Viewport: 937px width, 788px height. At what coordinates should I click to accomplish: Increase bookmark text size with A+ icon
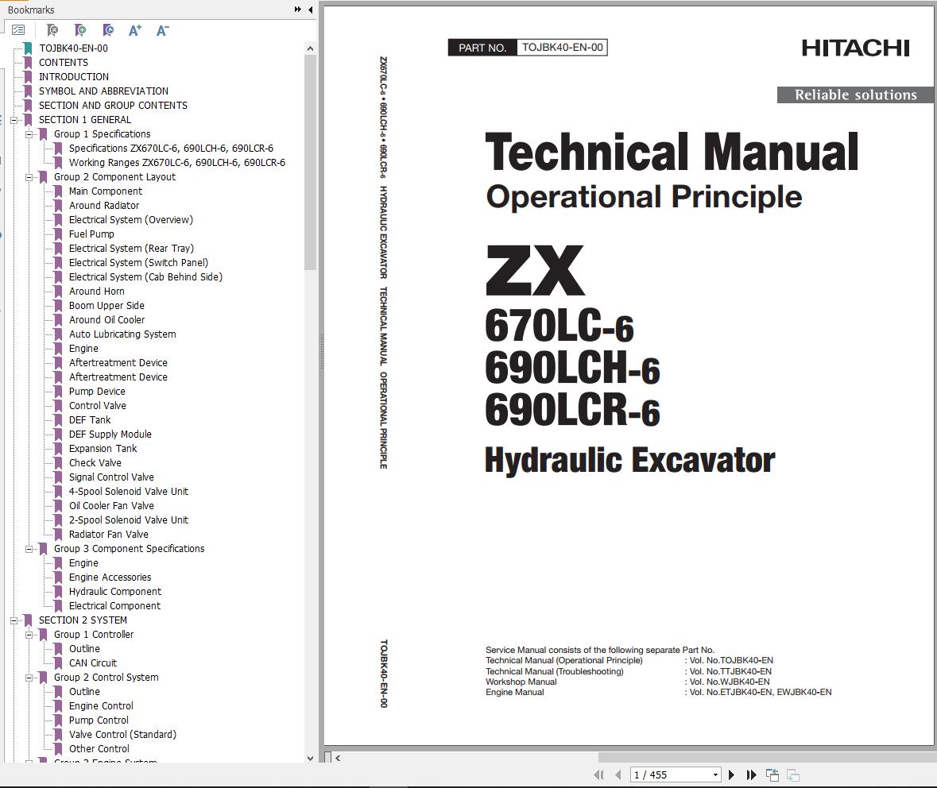135,30
